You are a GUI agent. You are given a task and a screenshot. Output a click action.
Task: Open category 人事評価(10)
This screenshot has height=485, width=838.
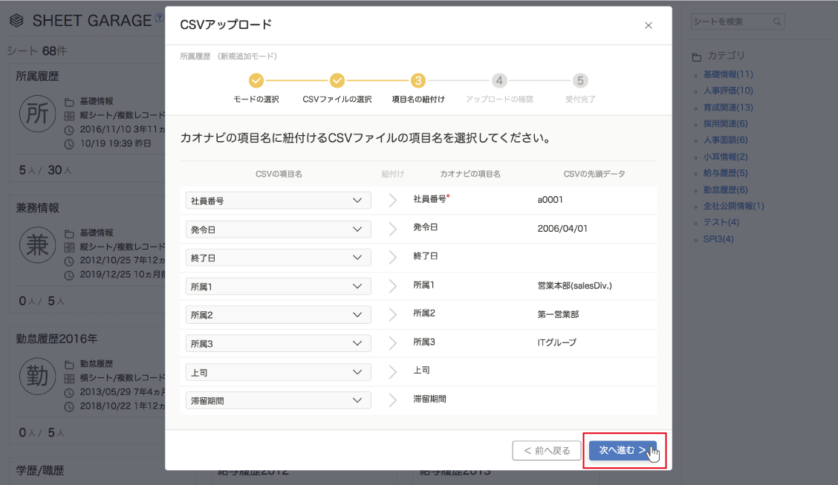pos(728,91)
